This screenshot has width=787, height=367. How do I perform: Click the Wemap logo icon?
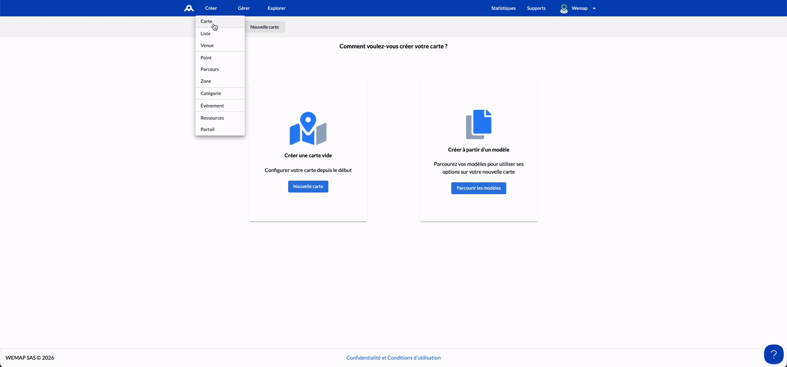pos(189,8)
